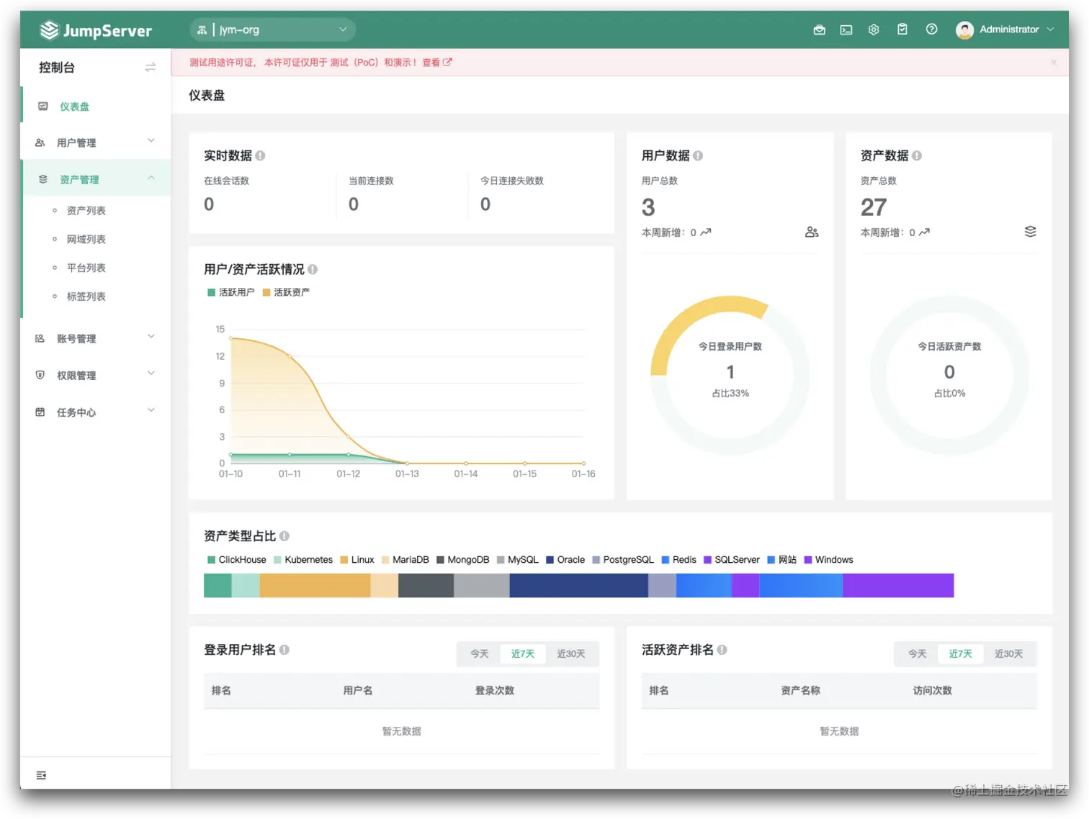Select 近30天 tab in 登录用户排名
The width and height of the screenshot is (1089, 819).
click(x=571, y=653)
